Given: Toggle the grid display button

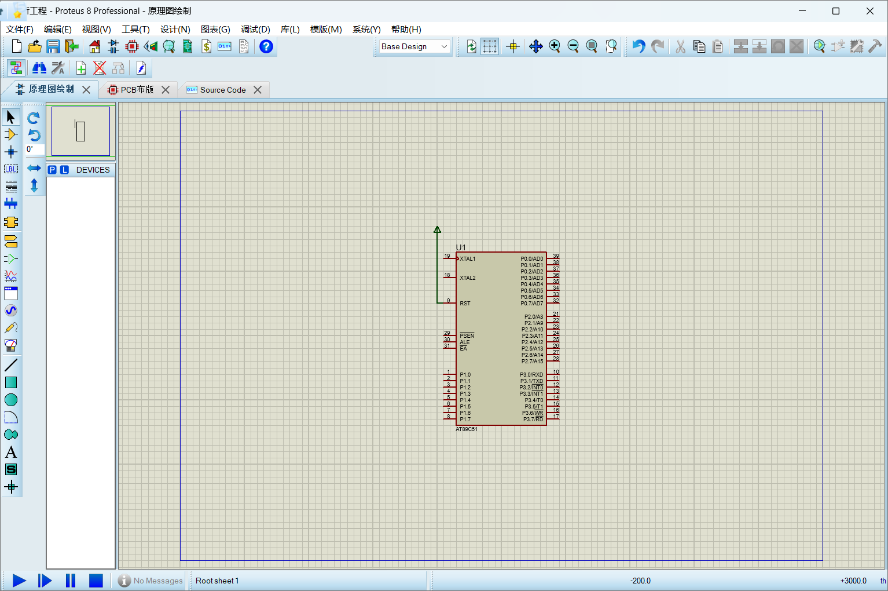Looking at the screenshot, I should click(490, 46).
